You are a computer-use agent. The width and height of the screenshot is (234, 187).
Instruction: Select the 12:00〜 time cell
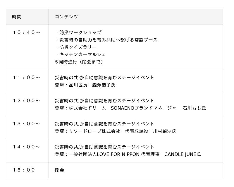click(x=26, y=101)
